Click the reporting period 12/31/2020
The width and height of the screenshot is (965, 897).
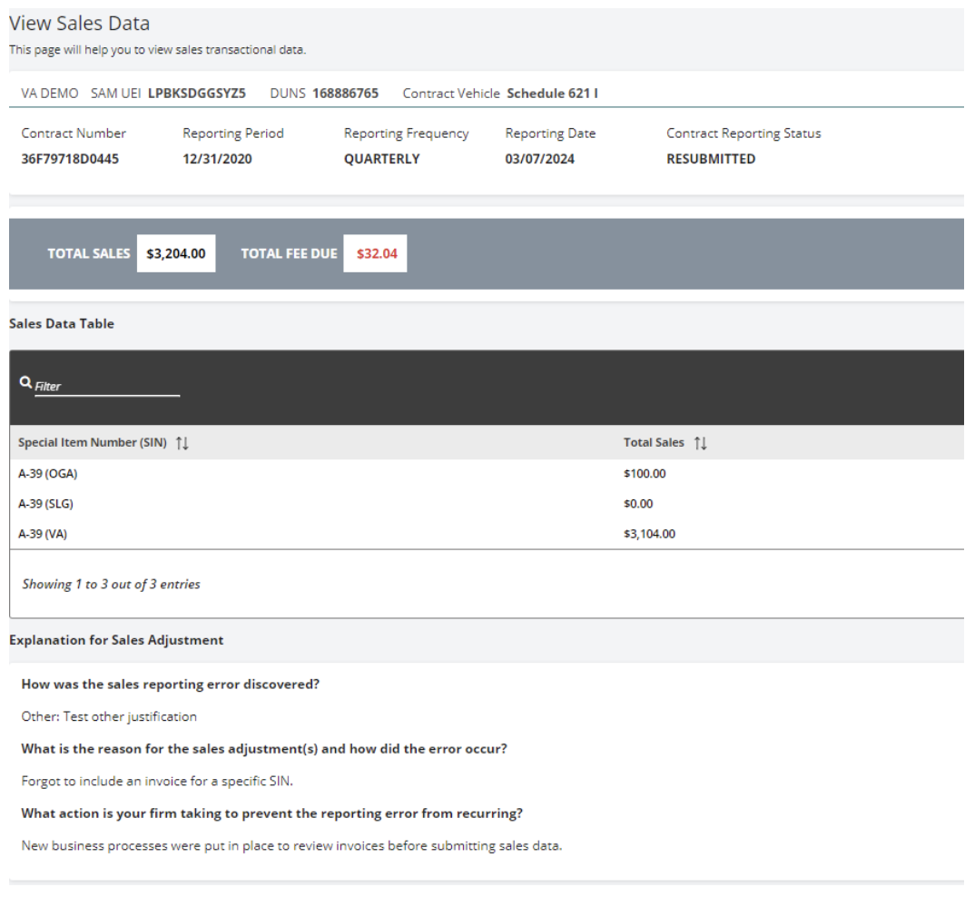click(217, 159)
